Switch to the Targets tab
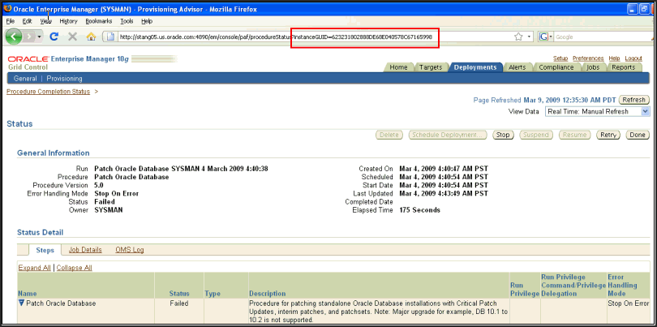This screenshot has width=657, height=327. (x=431, y=67)
